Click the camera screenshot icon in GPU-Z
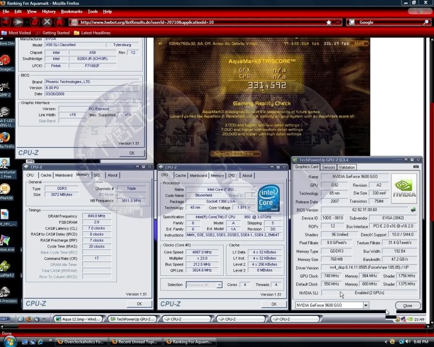Image resolution: width=434 pixels, height=347 pixels. pos(416,167)
